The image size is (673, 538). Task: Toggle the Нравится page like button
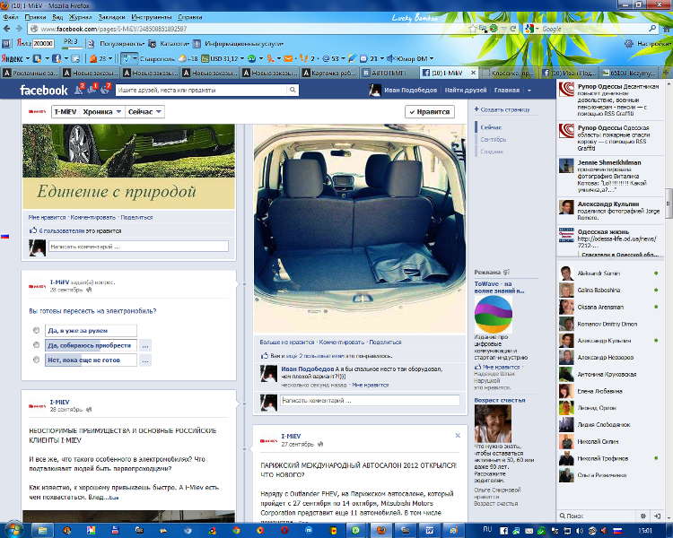click(430, 111)
